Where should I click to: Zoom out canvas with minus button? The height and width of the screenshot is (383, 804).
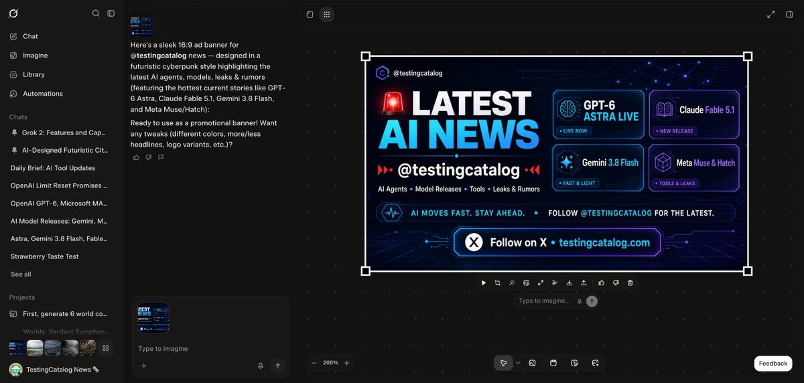pyautogui.click(x=314, y=363)
